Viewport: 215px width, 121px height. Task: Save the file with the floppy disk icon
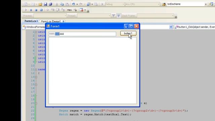pyautogui.click(x=46, y=4)
